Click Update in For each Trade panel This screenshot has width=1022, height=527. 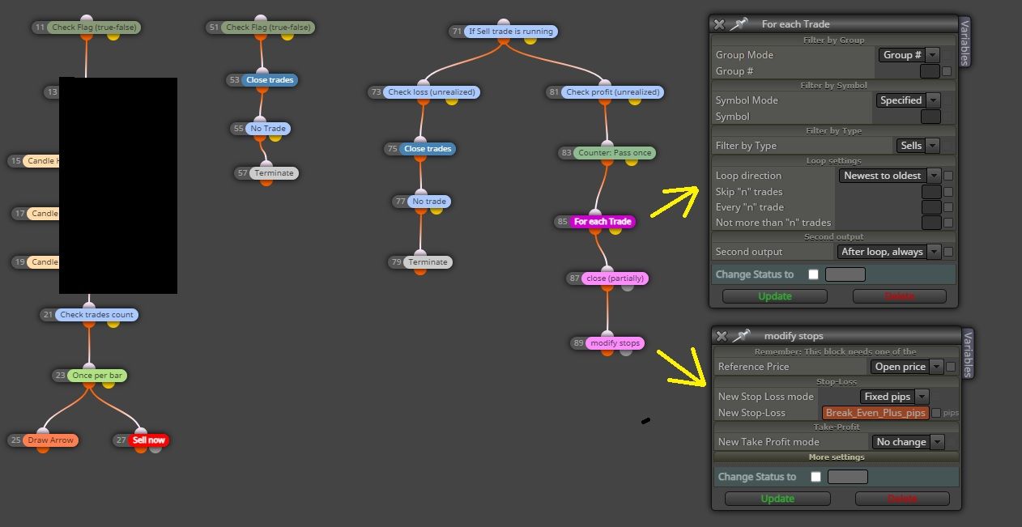[775, 296]
